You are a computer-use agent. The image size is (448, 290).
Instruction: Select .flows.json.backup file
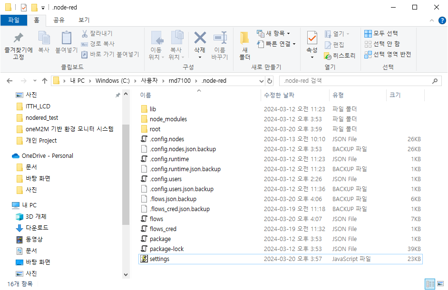coord(173,199)
